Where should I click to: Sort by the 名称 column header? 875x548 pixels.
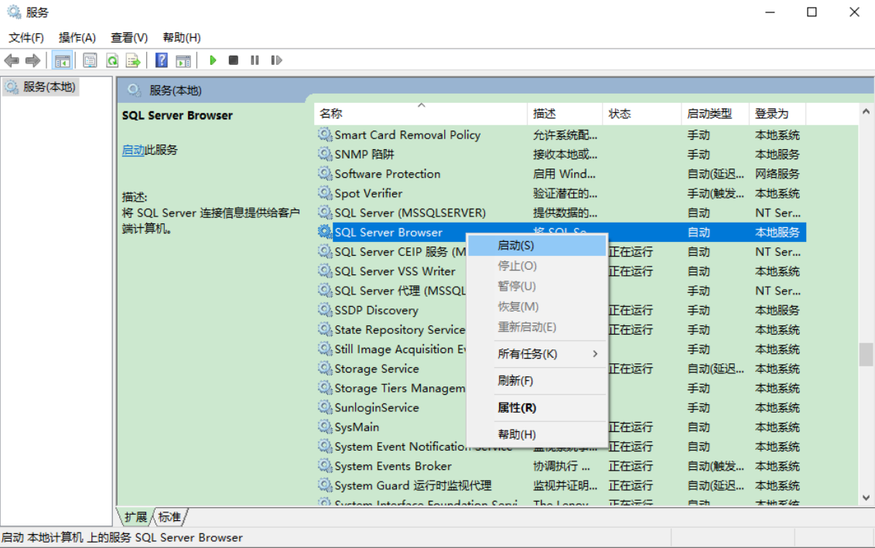421,114
